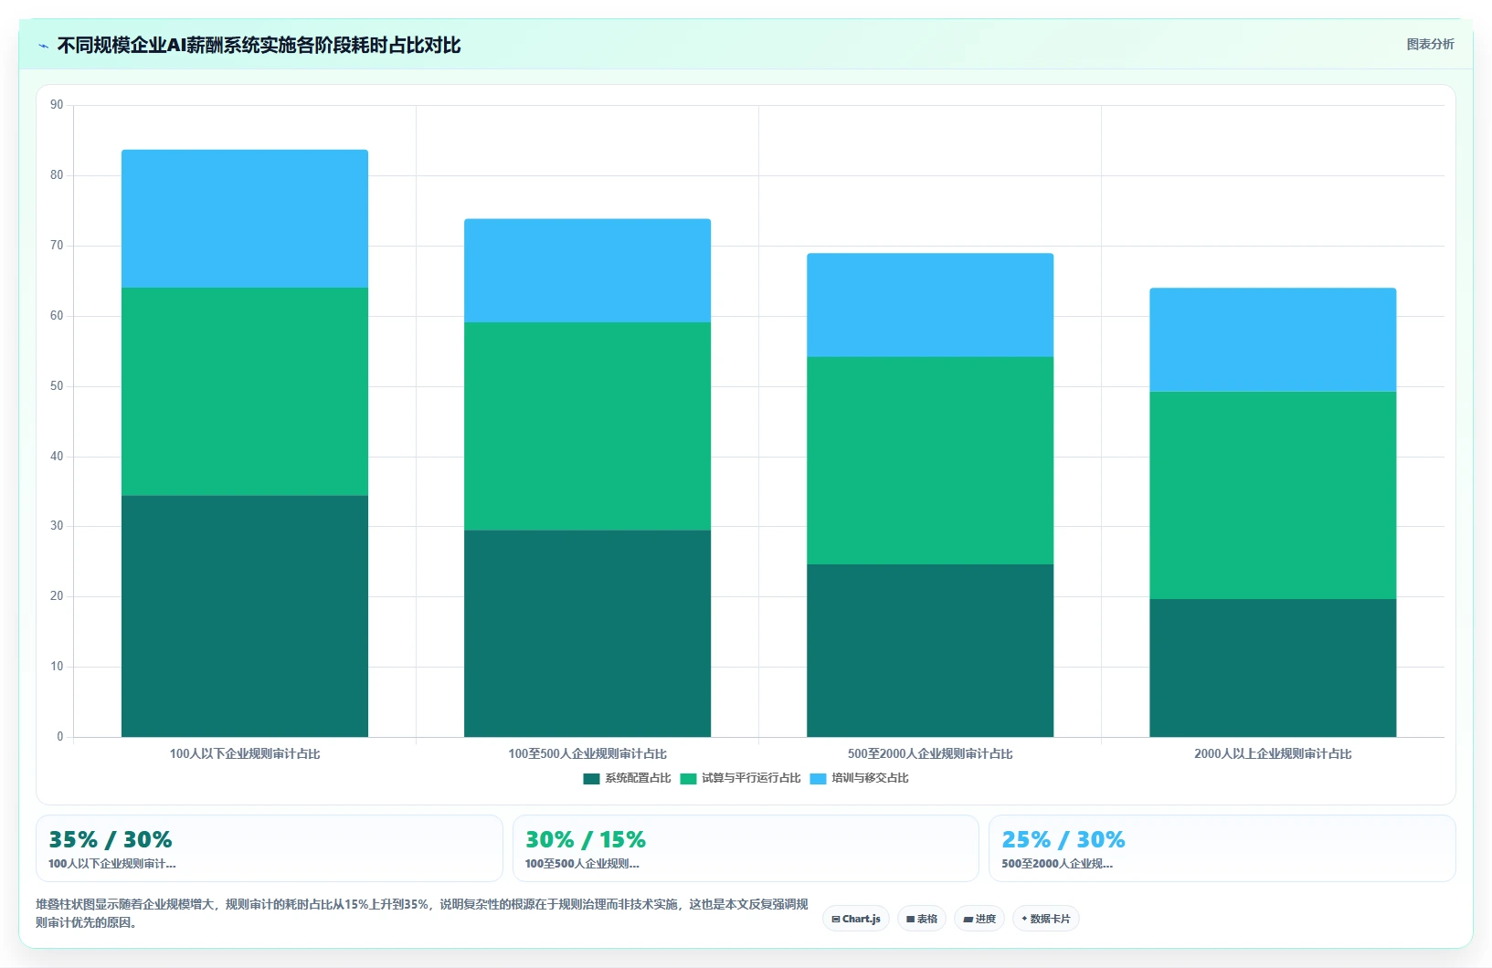This screenshot has width=1492, height=968.
Task: Click the dark teal 系统配置占比 legend swatch
Action: click(x=591, y=779)
